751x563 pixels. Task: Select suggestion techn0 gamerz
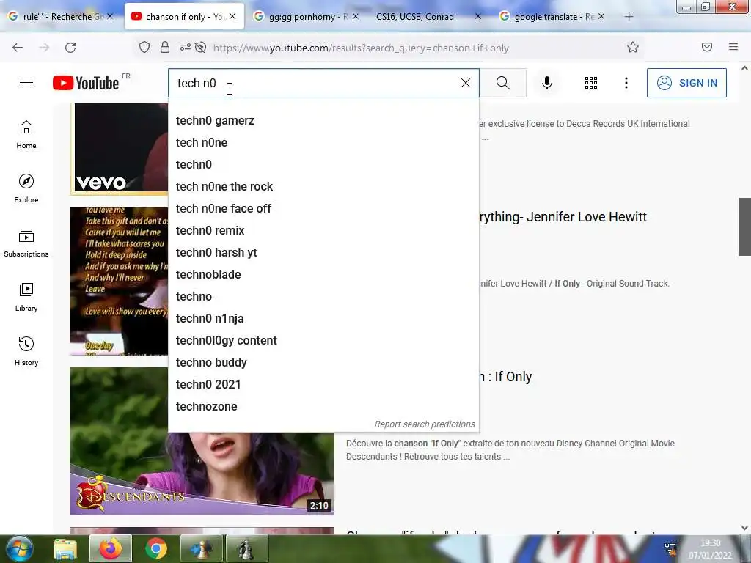[323, 121]
